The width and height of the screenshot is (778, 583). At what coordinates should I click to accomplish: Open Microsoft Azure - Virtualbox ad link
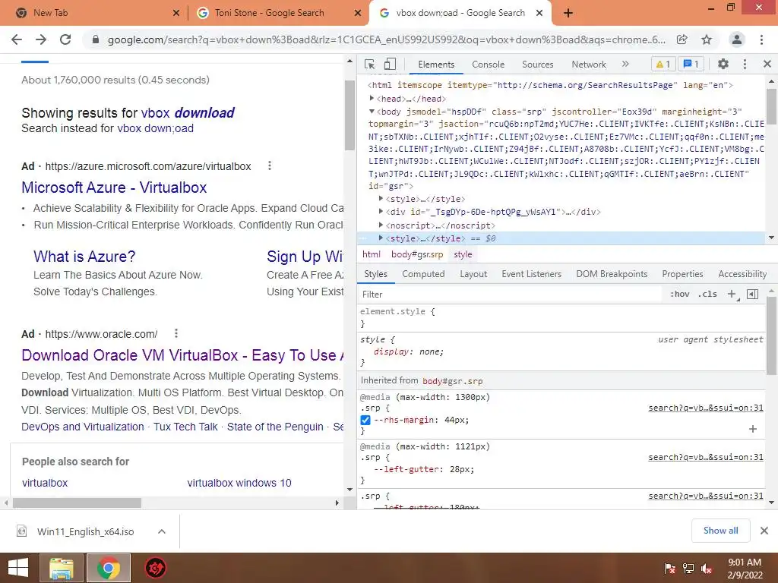tap(114, 188)
